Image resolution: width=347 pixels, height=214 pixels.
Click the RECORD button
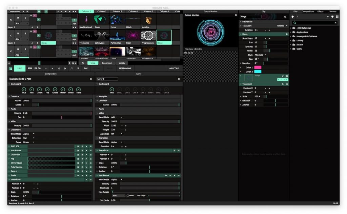click(x=174, y=69)
